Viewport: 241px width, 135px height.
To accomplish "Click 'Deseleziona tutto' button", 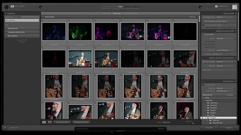I will tap(81, 122).
